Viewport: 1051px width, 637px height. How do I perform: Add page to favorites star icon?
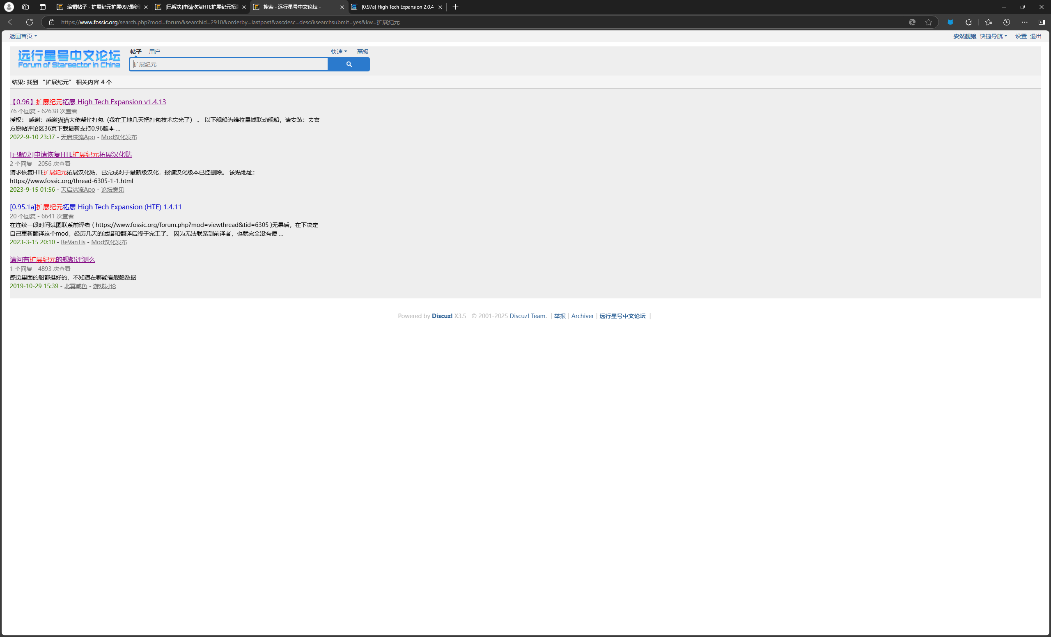(x=929, y=22)
